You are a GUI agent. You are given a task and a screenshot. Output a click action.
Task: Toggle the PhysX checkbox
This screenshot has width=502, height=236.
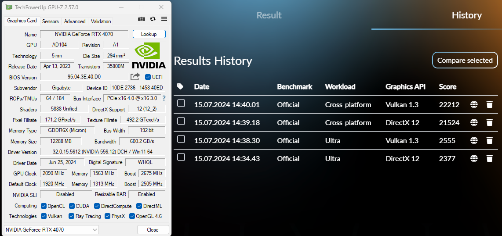tap(108, 216)
